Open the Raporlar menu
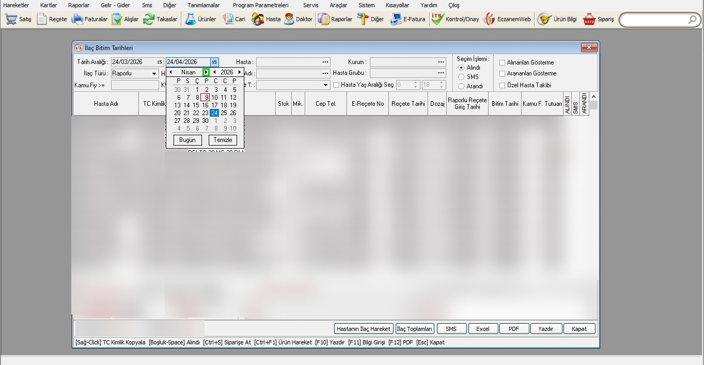Viewport: 704px width, 365px height. click(79, 5)
